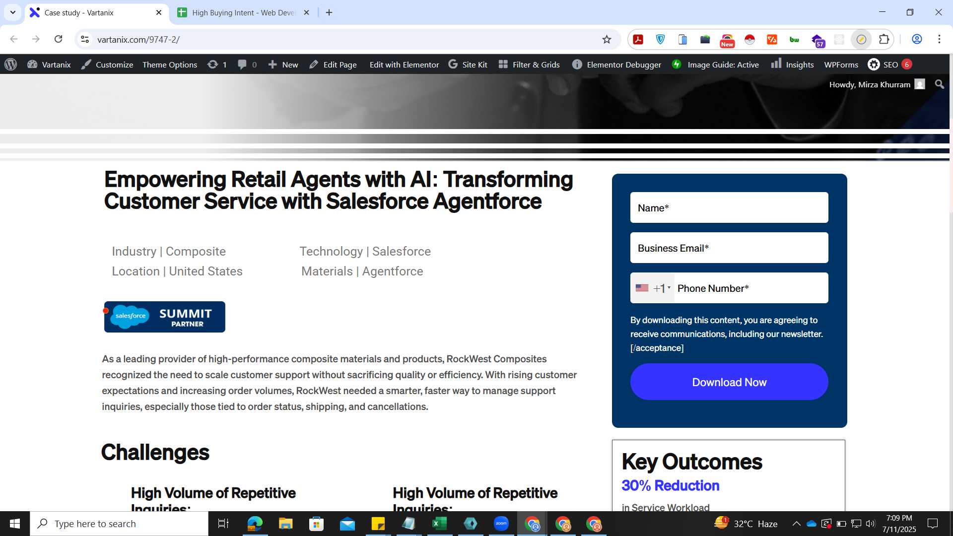Click the admin bar search magnifier icon
The width and height of the screenshot is (953, 536).
pos(939,84)
